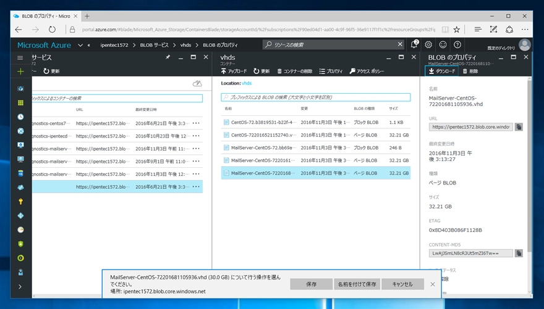
Task: Open Microsoft Azure dropdown chevron
Action: [x=80, y=45]
